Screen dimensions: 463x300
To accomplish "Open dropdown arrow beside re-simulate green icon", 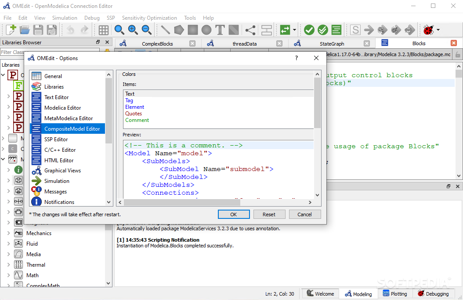I will [294, 30].
